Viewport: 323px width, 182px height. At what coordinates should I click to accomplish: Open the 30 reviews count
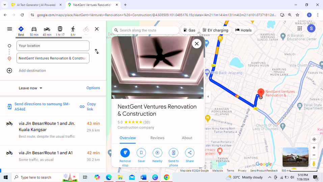click(147, 122)
